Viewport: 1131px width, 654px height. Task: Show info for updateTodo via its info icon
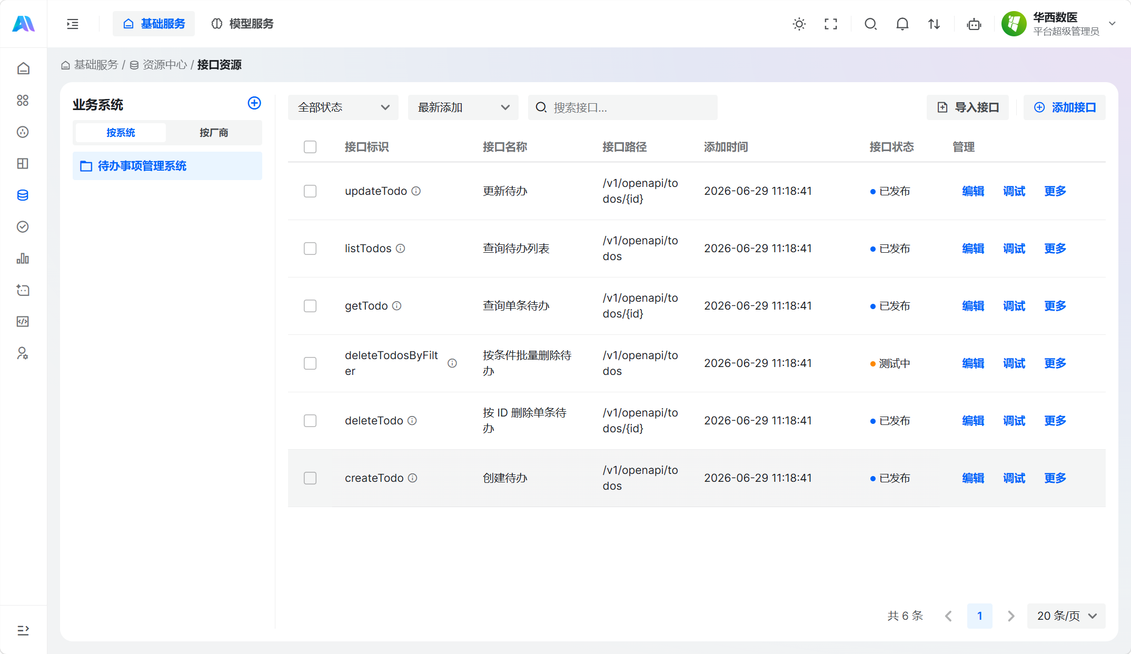coord(416,191)
